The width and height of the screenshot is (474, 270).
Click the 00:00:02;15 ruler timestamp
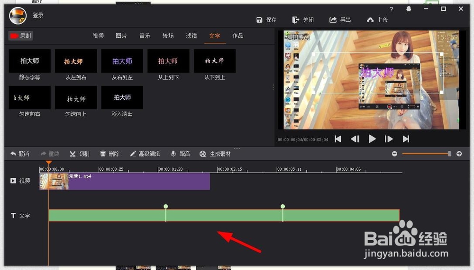tap(230, 169)
